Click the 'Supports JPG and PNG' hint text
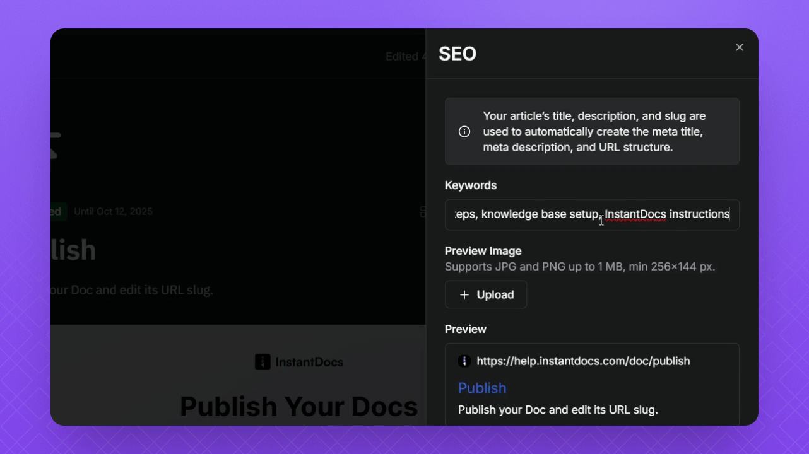809x454 pixels. [580, 267]
